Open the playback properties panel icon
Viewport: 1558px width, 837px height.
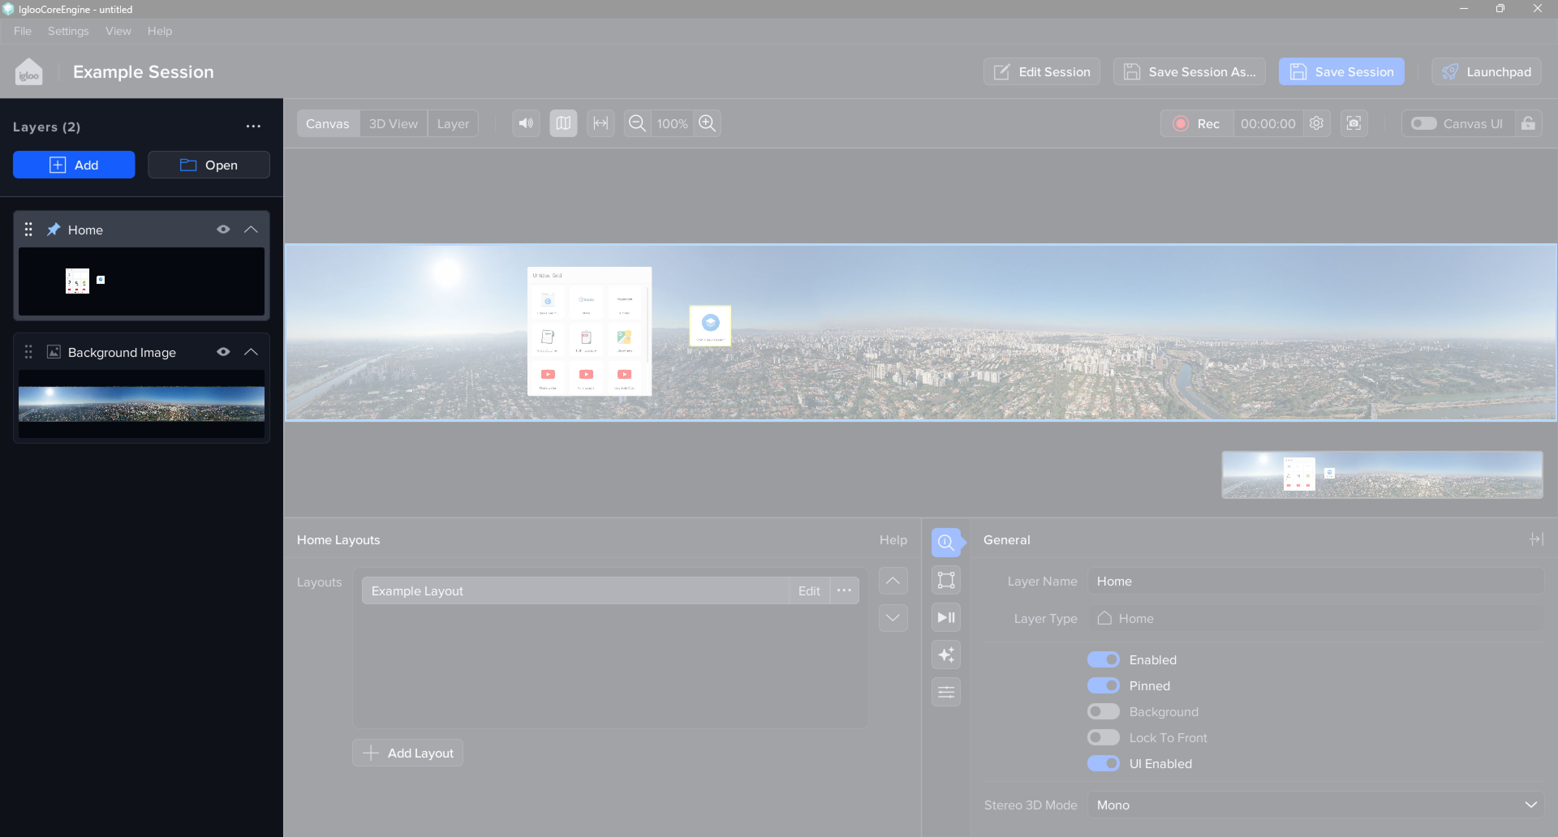[x=946, y=618]
